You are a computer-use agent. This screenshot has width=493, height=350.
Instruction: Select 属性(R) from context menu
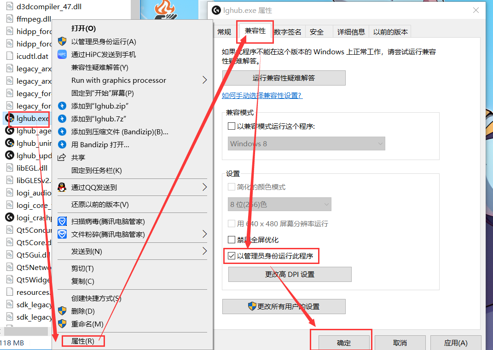point(83,341)
